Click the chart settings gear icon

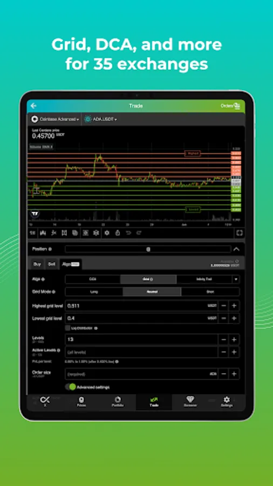(x=107, y=233)
